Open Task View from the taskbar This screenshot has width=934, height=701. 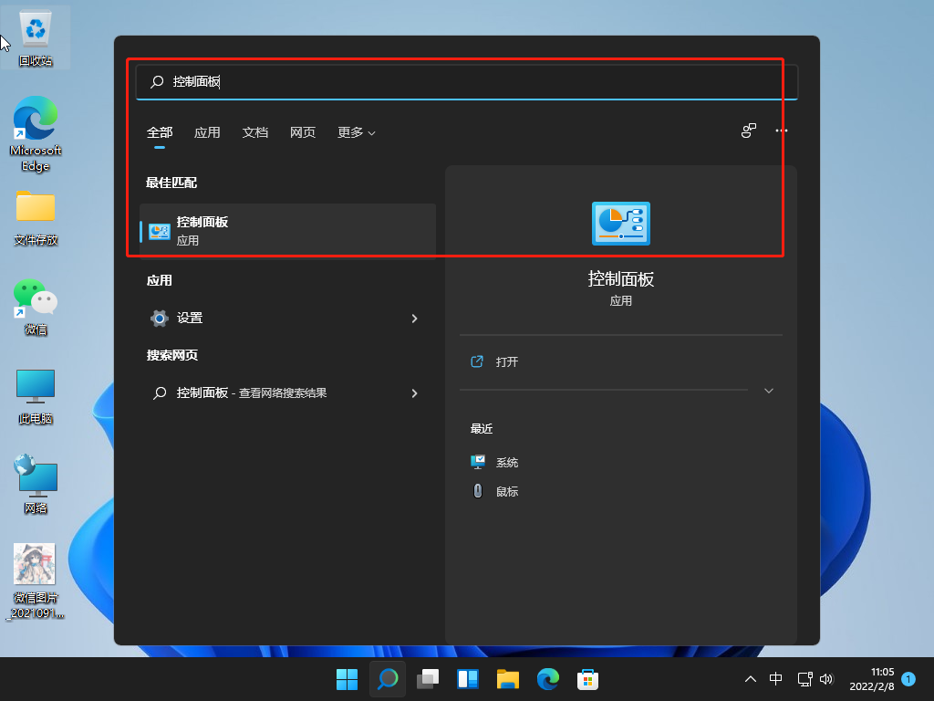pyautogui.click(x=427, y=679)
